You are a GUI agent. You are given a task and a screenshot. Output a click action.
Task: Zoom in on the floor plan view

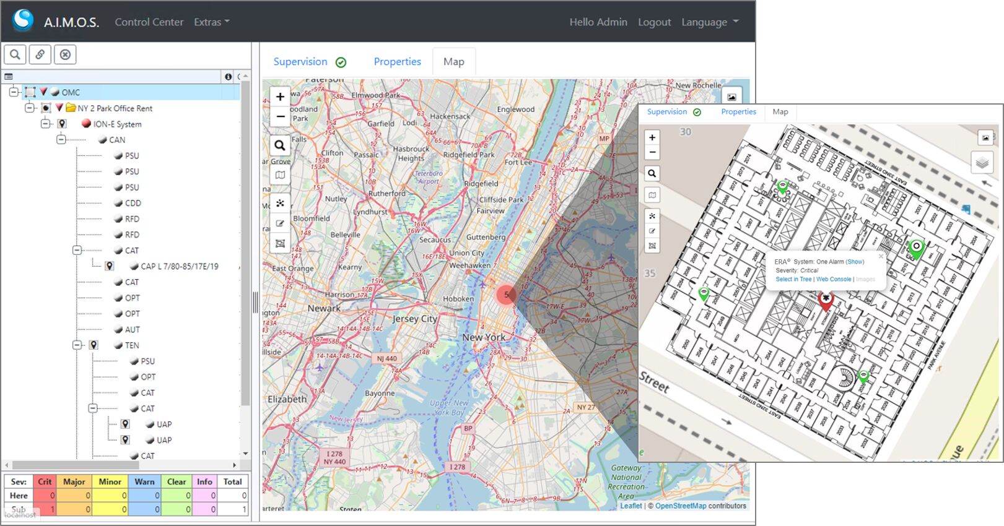[652, 137]
